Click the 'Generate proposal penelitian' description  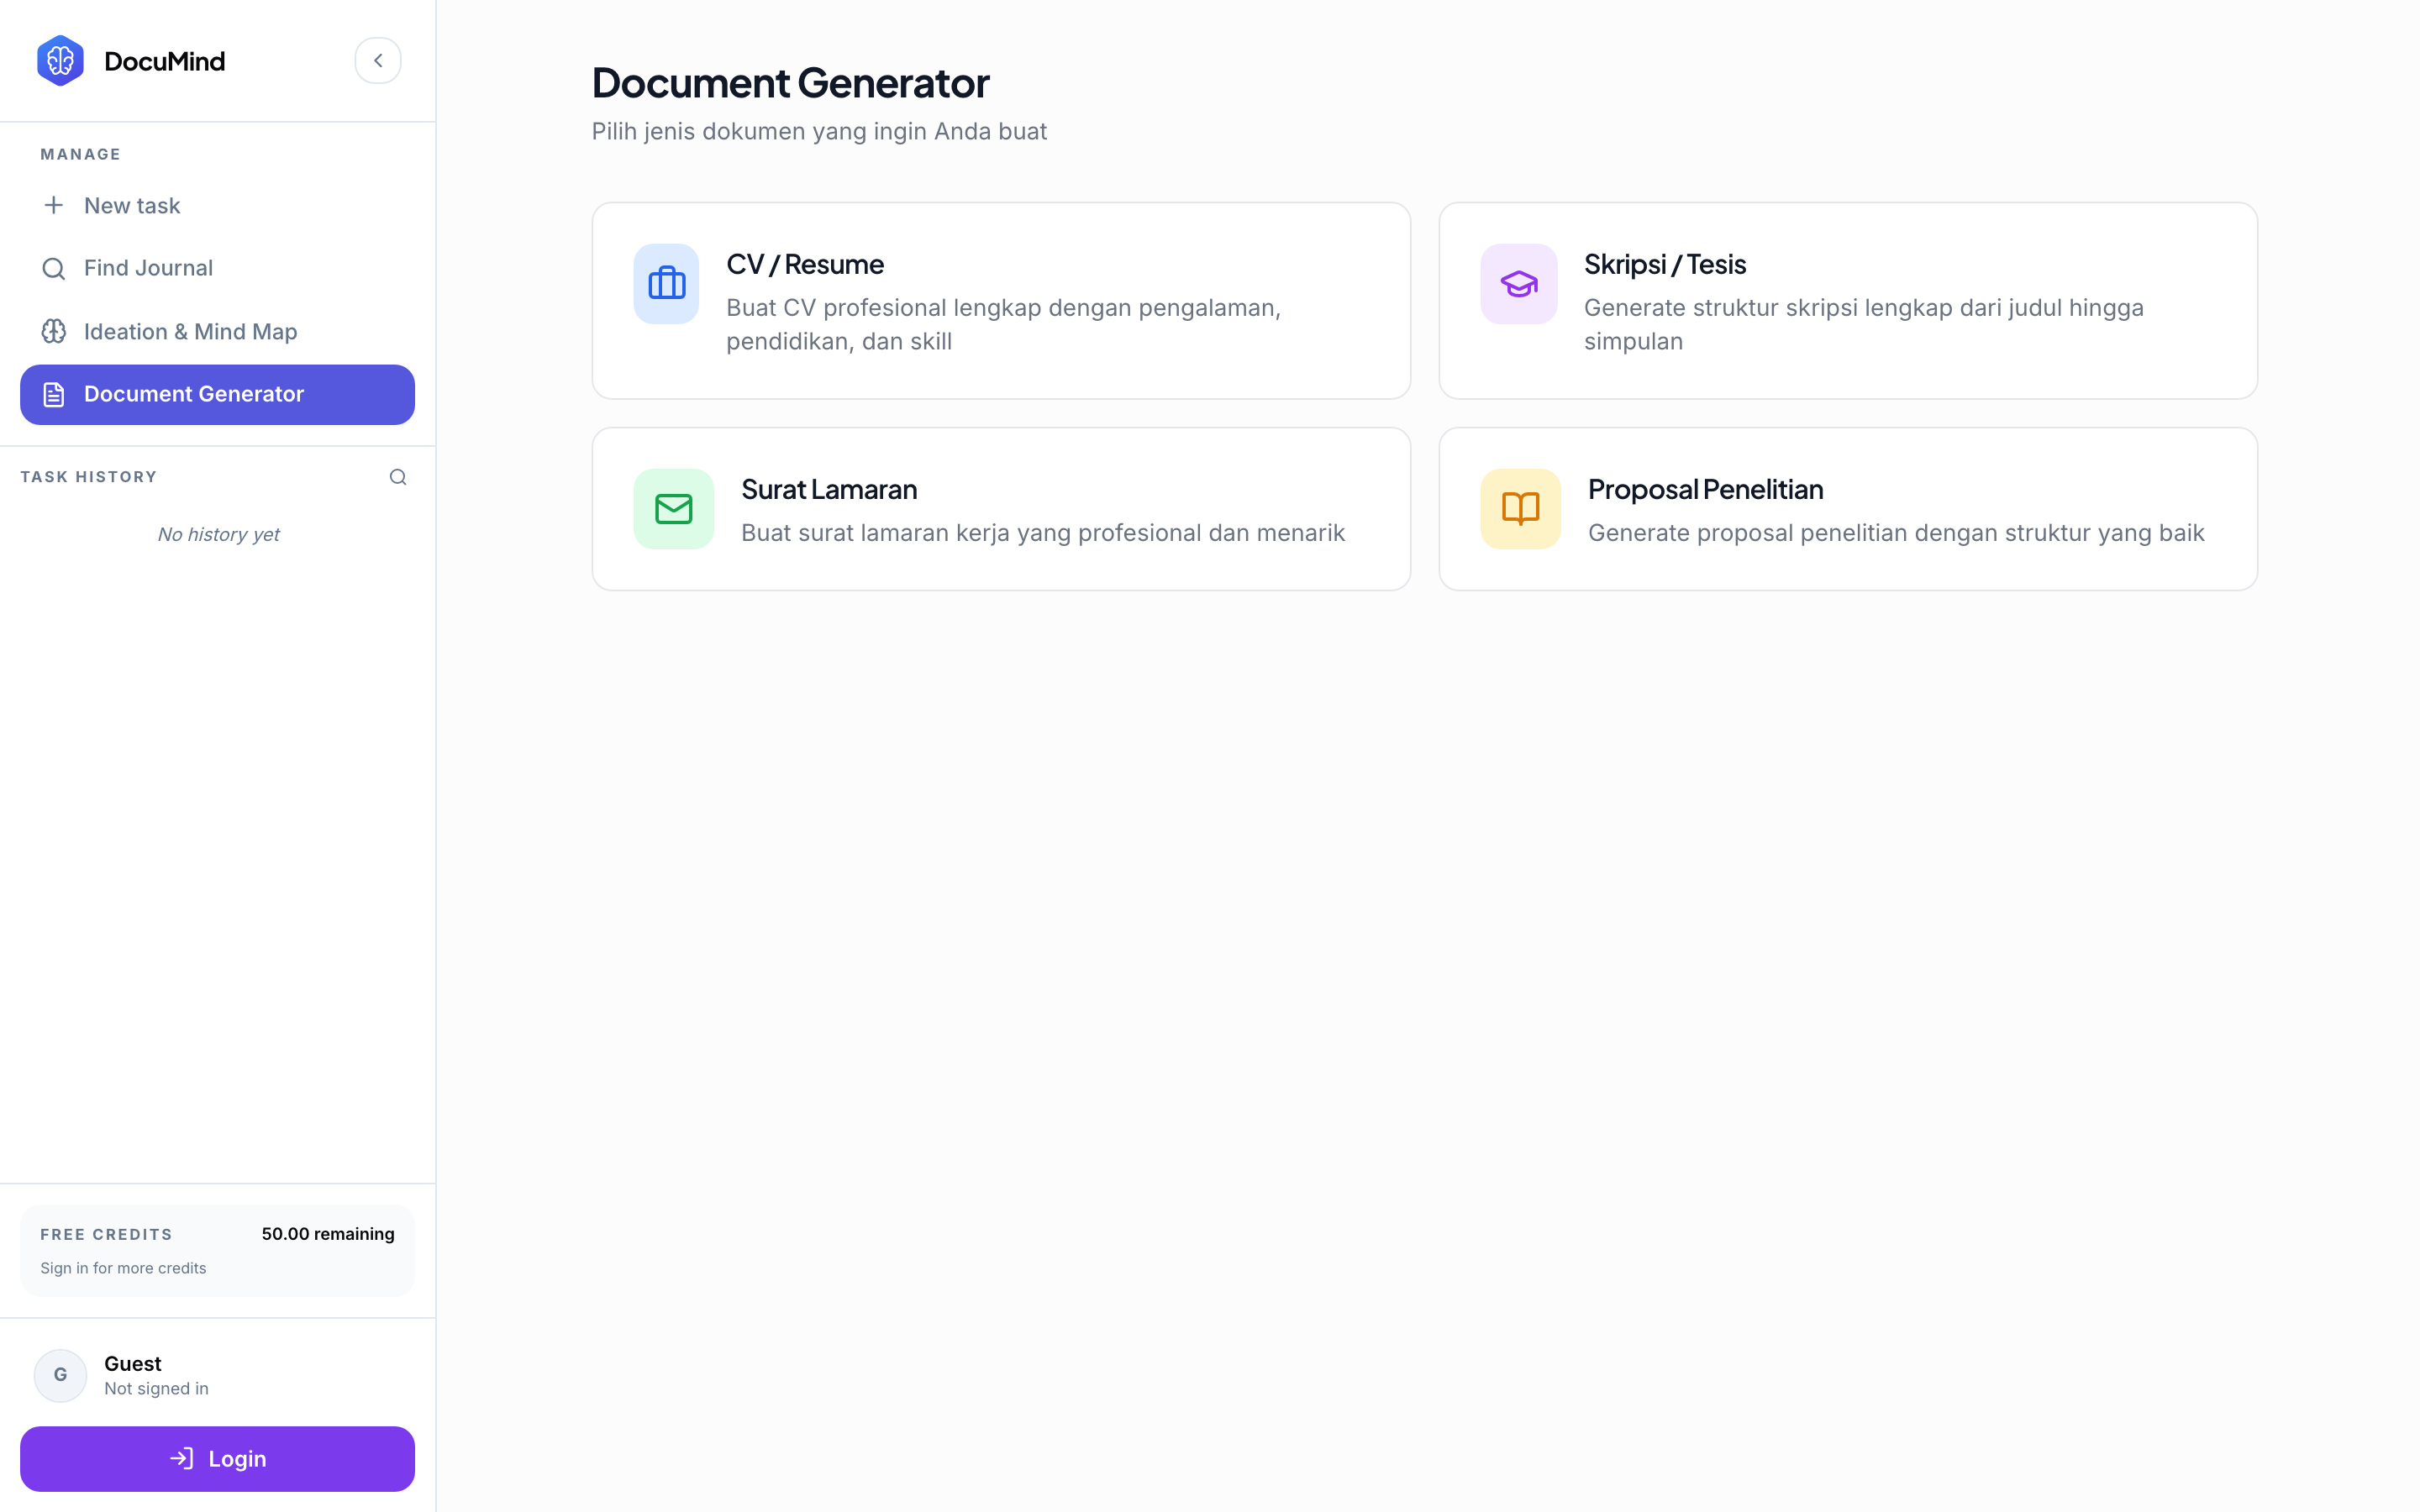pos(1896,533)
